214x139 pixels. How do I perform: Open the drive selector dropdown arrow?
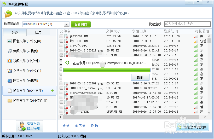coord(66,24)
